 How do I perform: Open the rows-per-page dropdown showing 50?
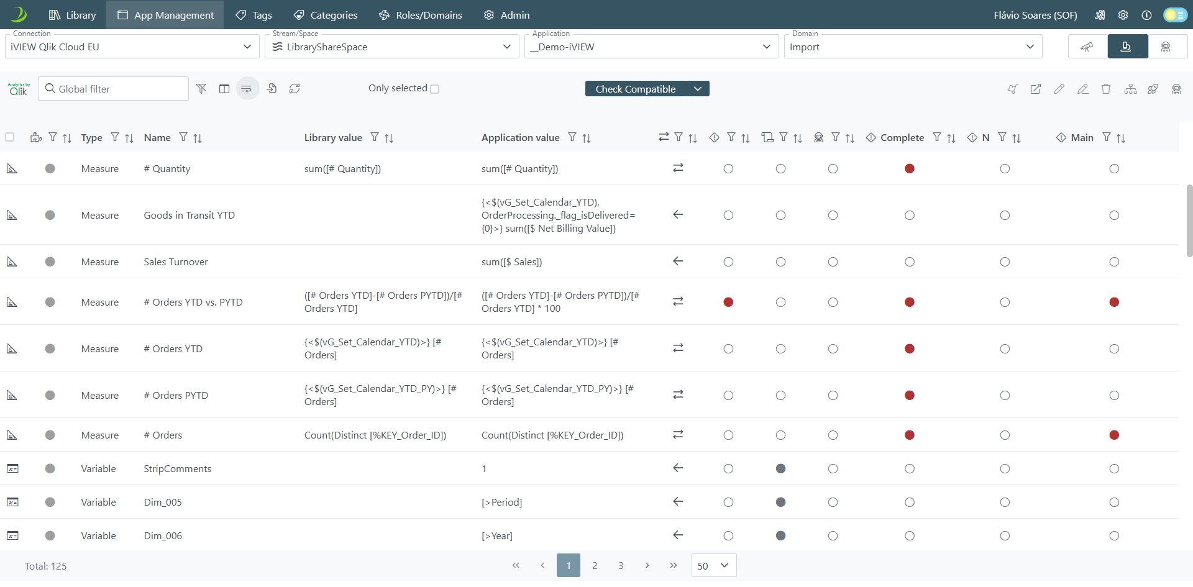713,565
